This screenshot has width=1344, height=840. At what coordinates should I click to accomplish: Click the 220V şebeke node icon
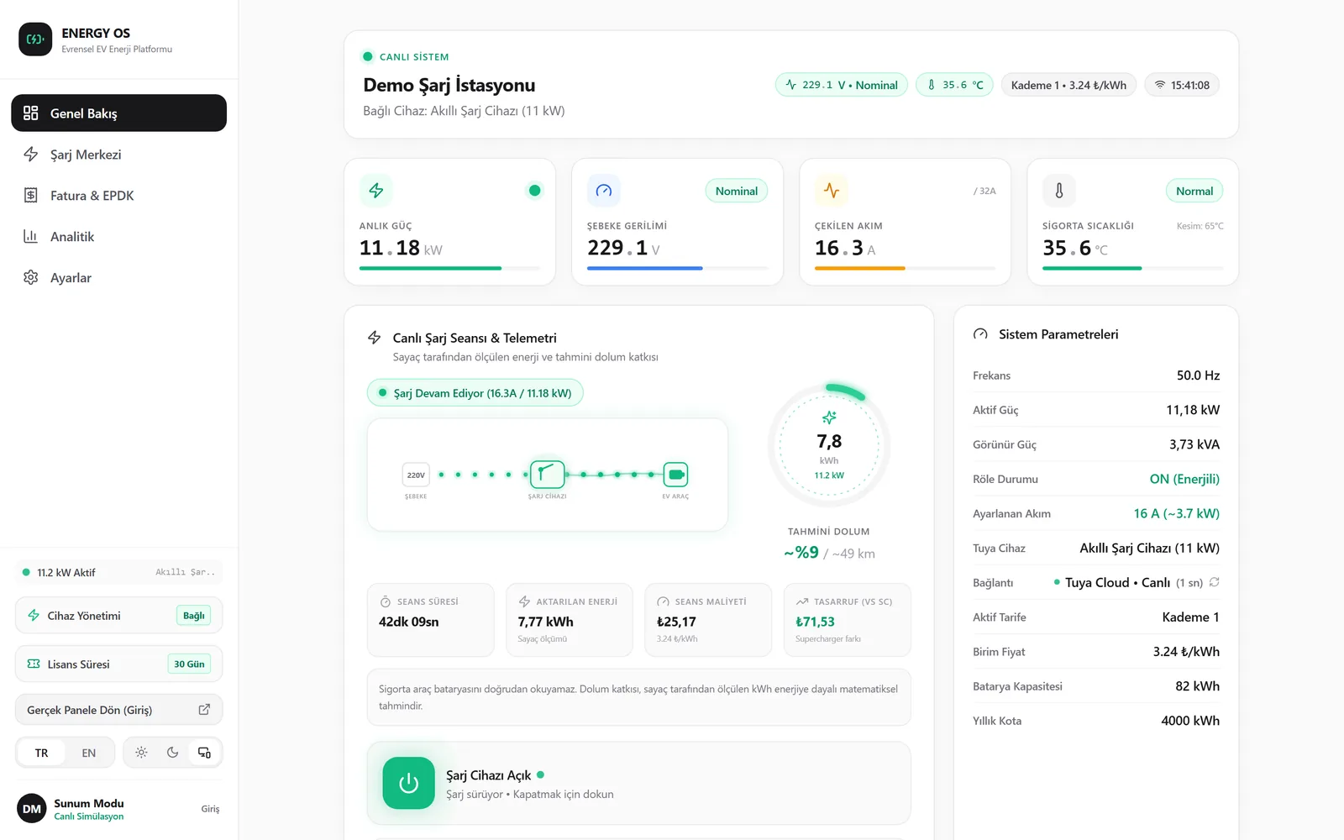tap(416, 475)
